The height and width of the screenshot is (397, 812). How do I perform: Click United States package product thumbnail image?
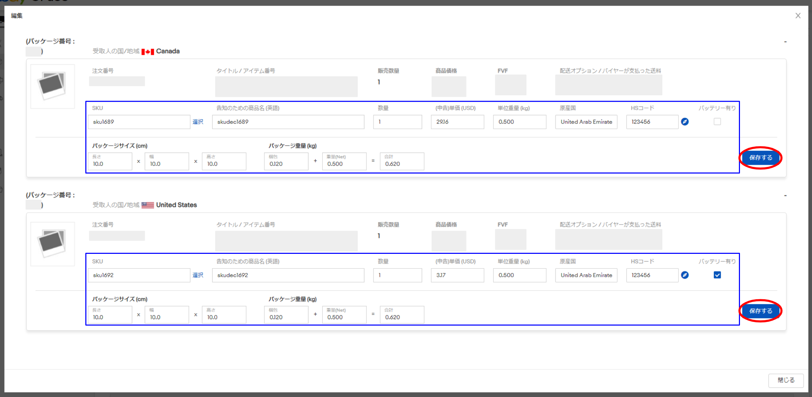tap(52, 244)
